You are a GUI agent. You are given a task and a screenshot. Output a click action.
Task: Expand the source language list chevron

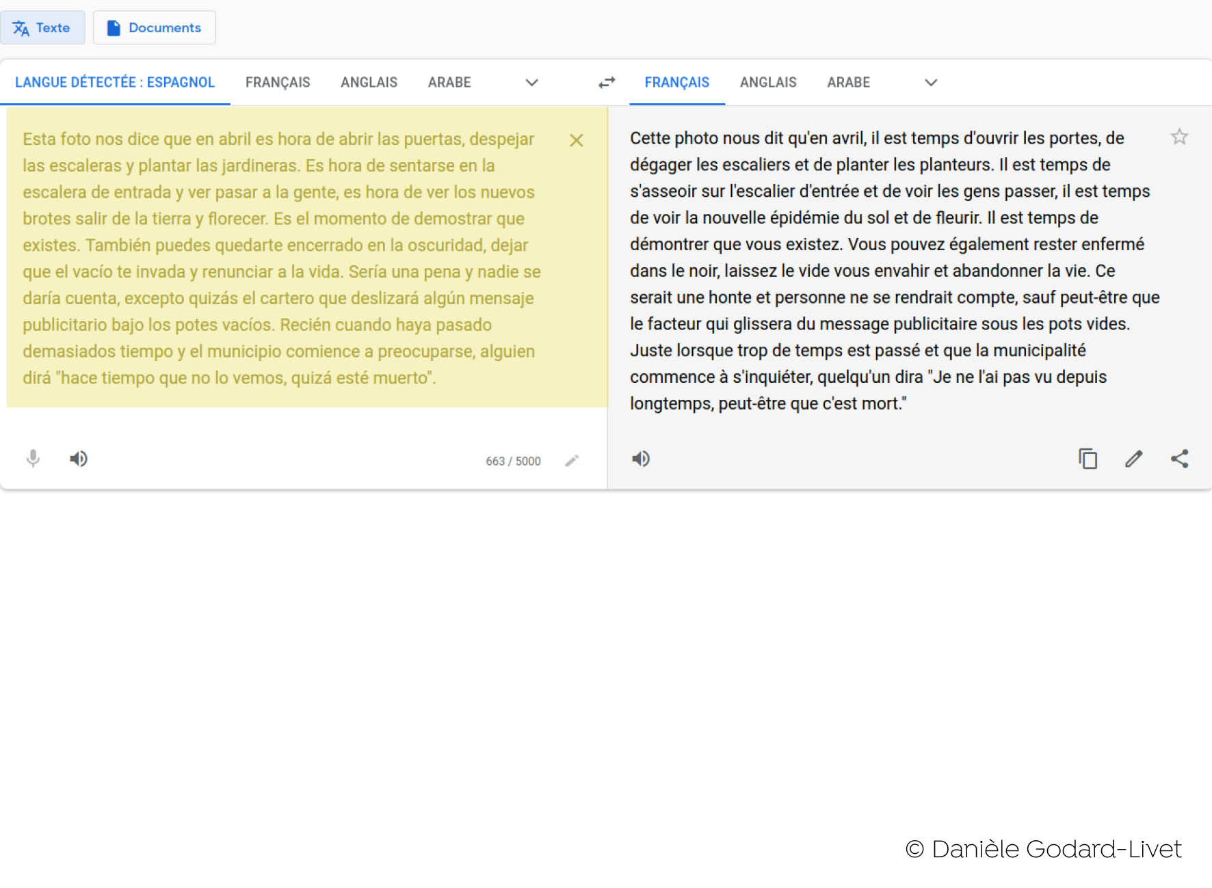point(531,83)
